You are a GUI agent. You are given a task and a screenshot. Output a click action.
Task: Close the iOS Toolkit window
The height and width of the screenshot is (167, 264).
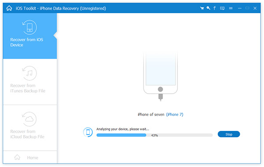(x=255, y=8)
